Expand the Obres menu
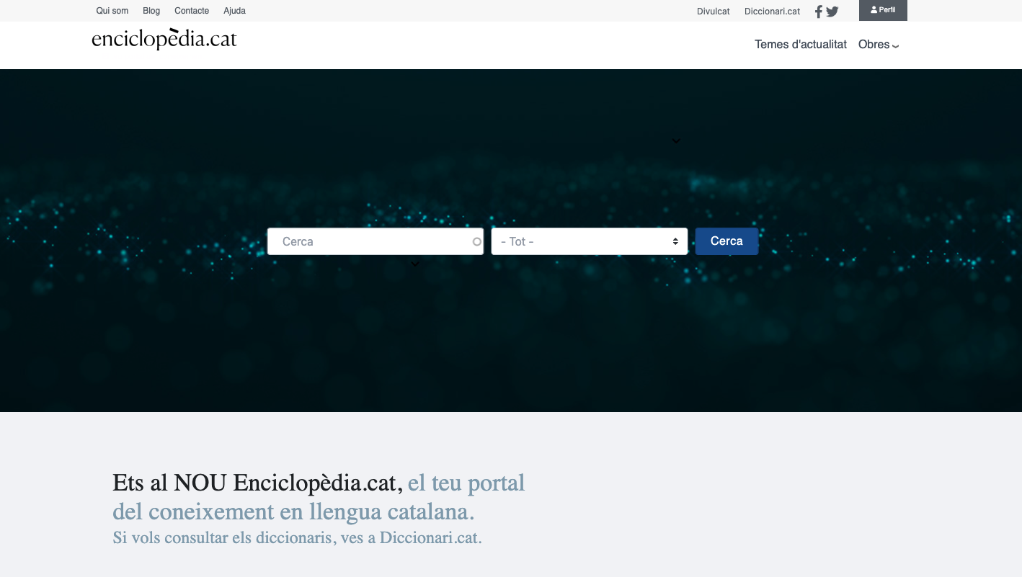Image resolution: width=1022 pixels, height=577 pixels. (878, 45)
